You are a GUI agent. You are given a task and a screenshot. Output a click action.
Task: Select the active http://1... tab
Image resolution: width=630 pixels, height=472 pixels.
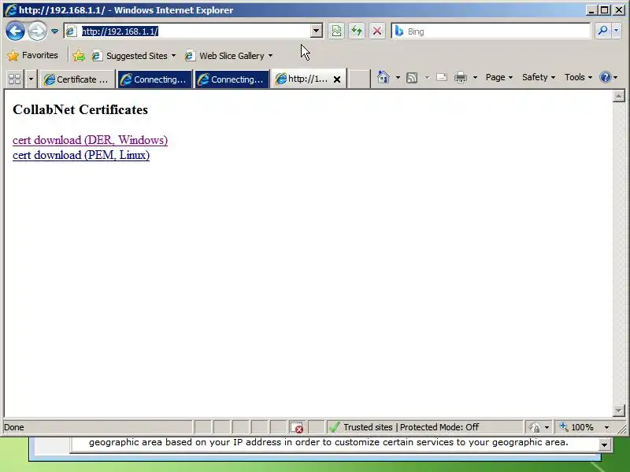pyautogui.click(x=302, y=79)
